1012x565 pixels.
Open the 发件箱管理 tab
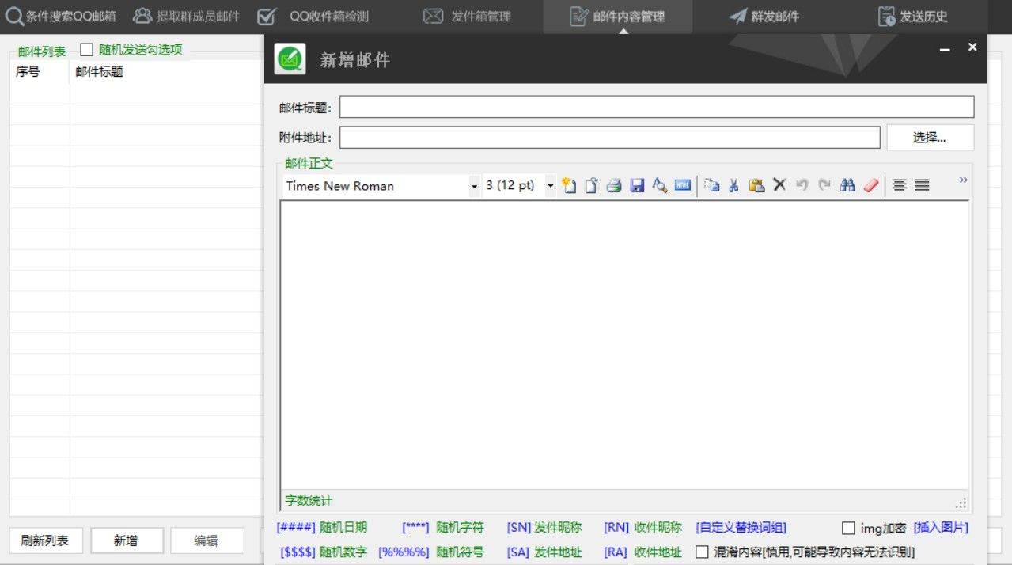coord(468,17)
